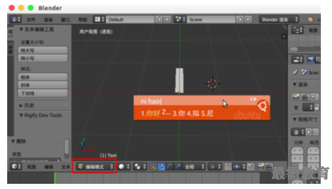Open the 编辑模式 mode dropdown
Image resolution: width=332 pixels, height=189 pixels.
click(x=95, y=167)
